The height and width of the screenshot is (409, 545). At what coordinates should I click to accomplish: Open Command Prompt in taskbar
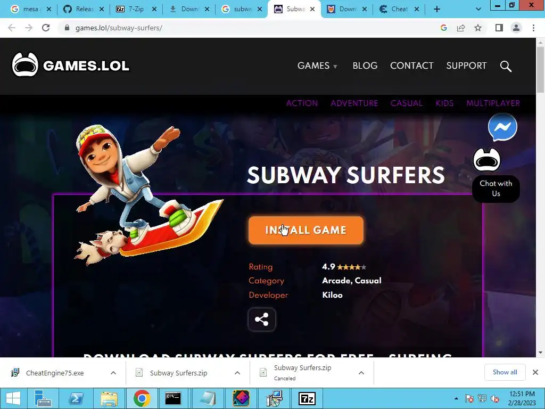173,398
